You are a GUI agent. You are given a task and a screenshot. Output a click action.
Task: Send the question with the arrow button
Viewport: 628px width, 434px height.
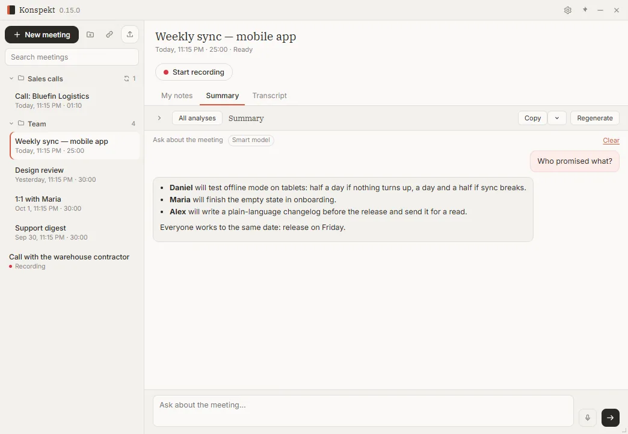[x=610, y=418]
